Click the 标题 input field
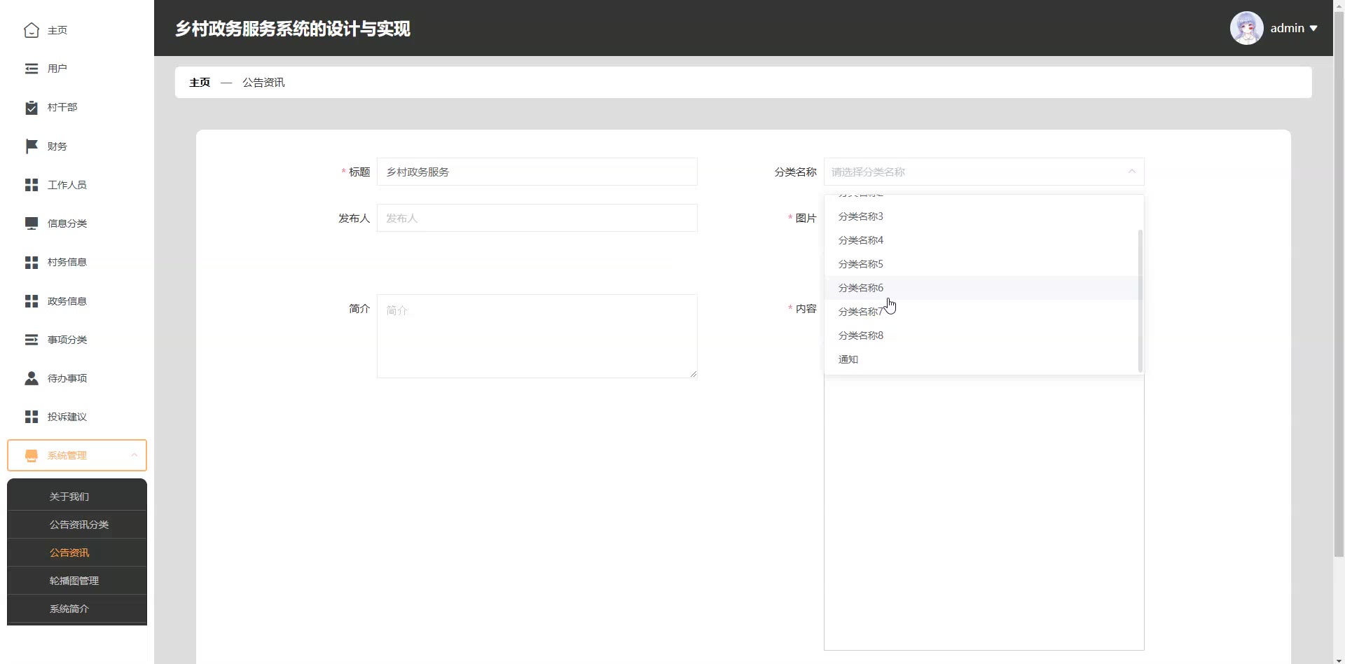The height and width of the screenshot is (664, 1345). [537, 172]
